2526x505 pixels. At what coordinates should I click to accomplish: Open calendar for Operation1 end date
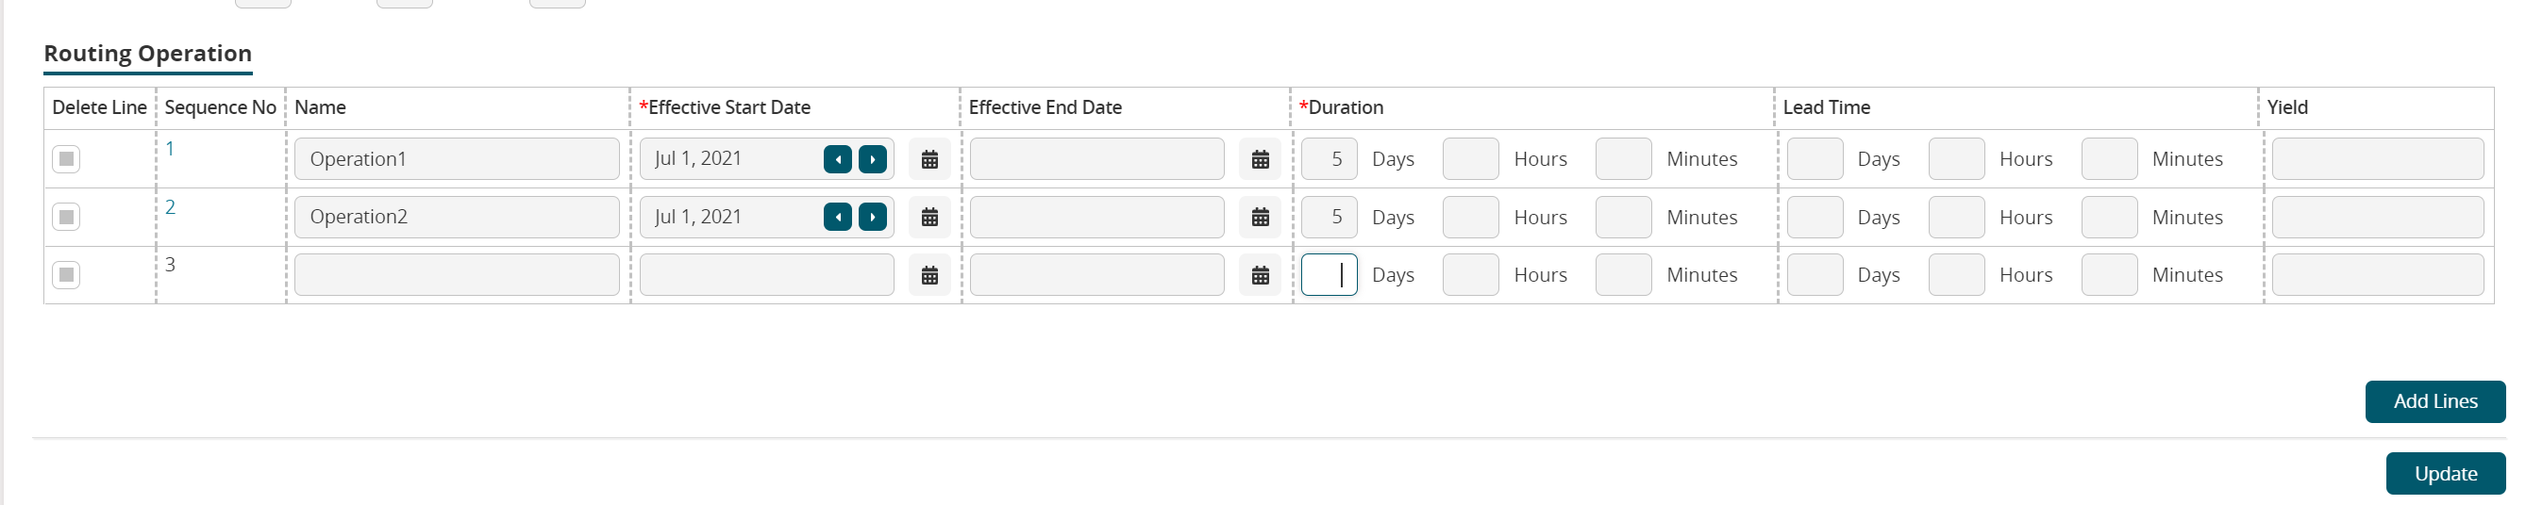(x=1260, y=159)
